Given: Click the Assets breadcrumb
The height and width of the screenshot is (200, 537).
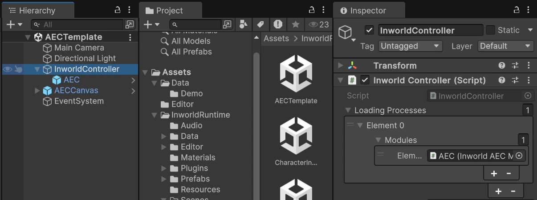Looking at the screenshot, I should (277, 39).
